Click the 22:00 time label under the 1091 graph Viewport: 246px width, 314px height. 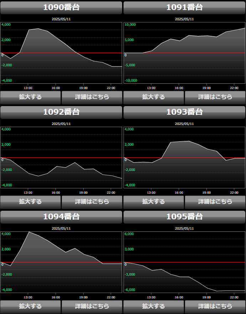pos(234,88)
